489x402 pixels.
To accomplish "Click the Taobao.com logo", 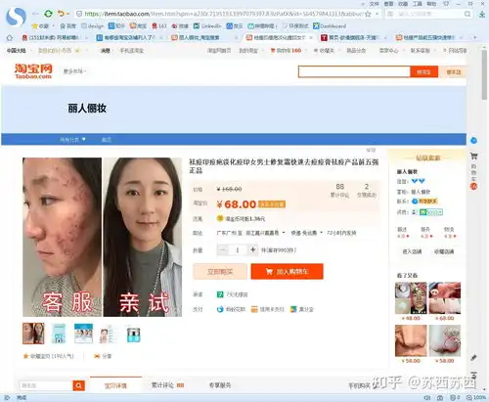I will pos(33,71).
